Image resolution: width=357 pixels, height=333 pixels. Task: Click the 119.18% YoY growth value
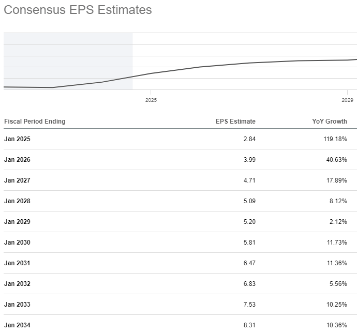coord(334,139)
